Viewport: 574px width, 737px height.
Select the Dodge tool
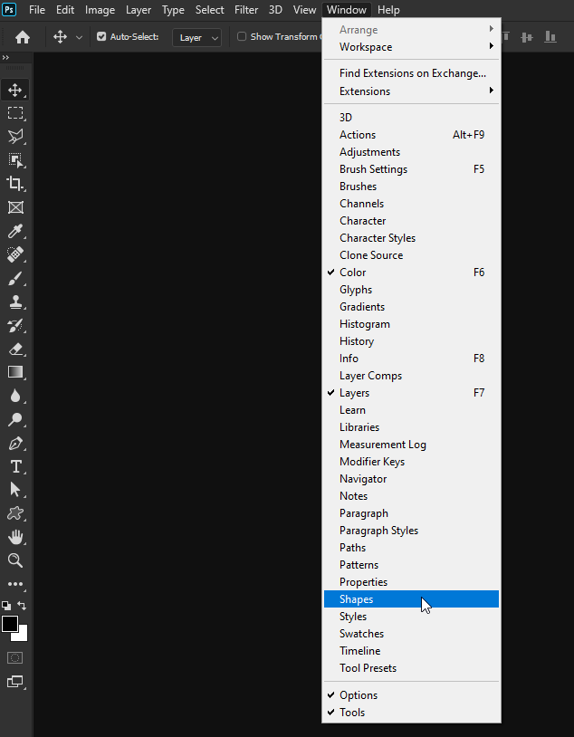coord(15,419)
